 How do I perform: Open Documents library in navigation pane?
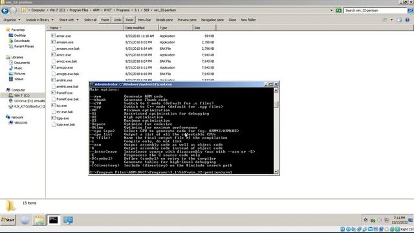(21, 63)
